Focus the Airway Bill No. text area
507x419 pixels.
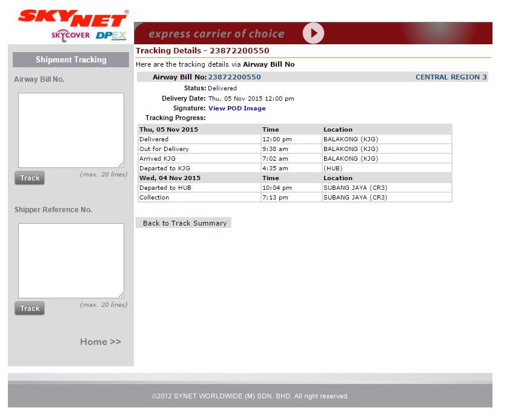click(71, 130)
